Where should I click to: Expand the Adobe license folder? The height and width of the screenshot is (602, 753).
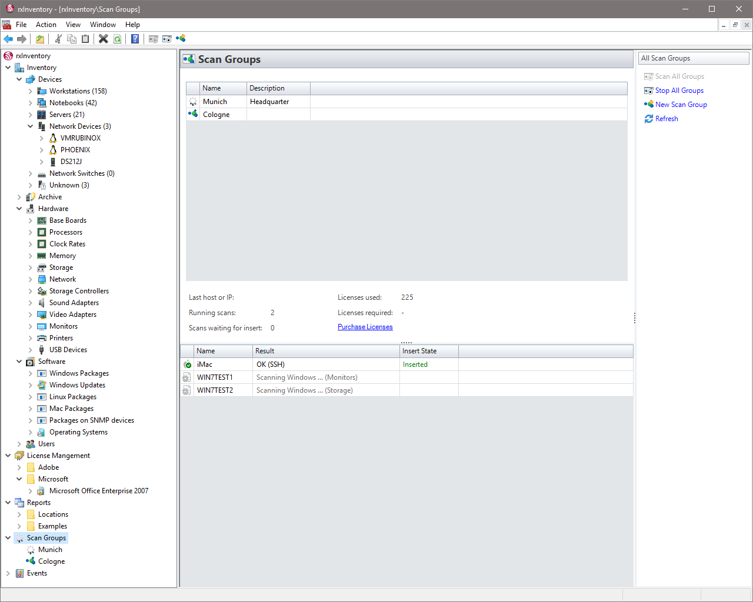[x=19, y=467]
